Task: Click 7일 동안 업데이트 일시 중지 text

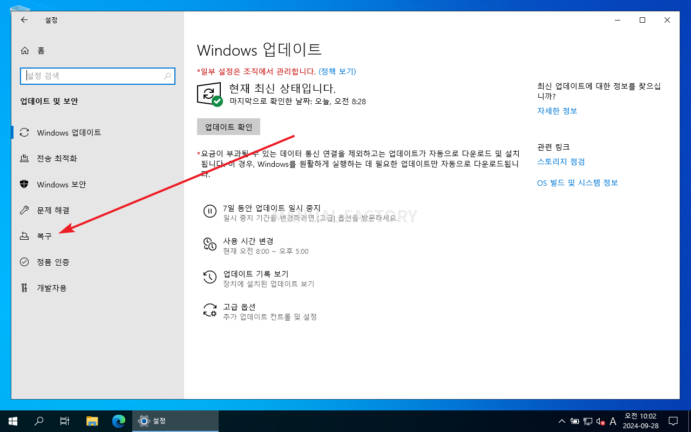Action: [272, 208]
